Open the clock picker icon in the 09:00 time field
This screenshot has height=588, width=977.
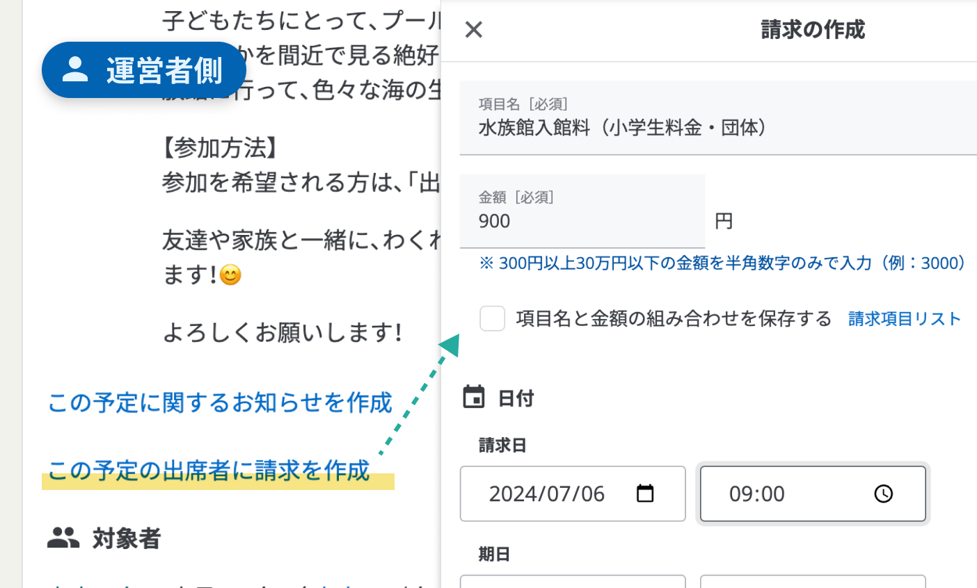tap(883, 493)
